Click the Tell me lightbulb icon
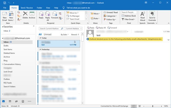This screenshot has height=108, width=171. point(64,8)
